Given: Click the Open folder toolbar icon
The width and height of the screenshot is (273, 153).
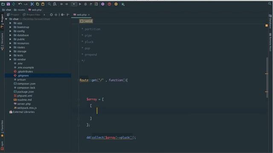Looking at the screenshot, I should pos(3,4).
